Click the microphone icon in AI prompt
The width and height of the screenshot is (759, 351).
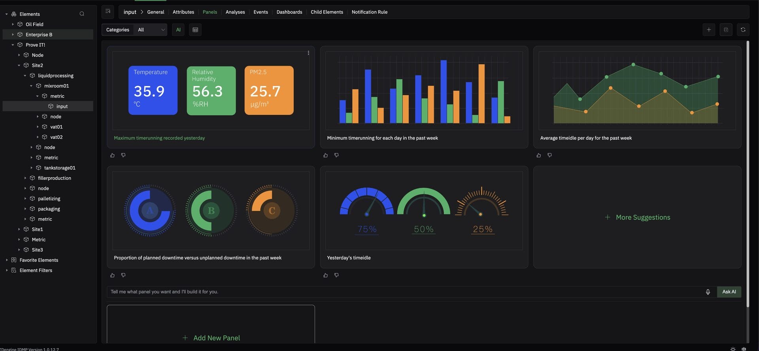[708, 292]
